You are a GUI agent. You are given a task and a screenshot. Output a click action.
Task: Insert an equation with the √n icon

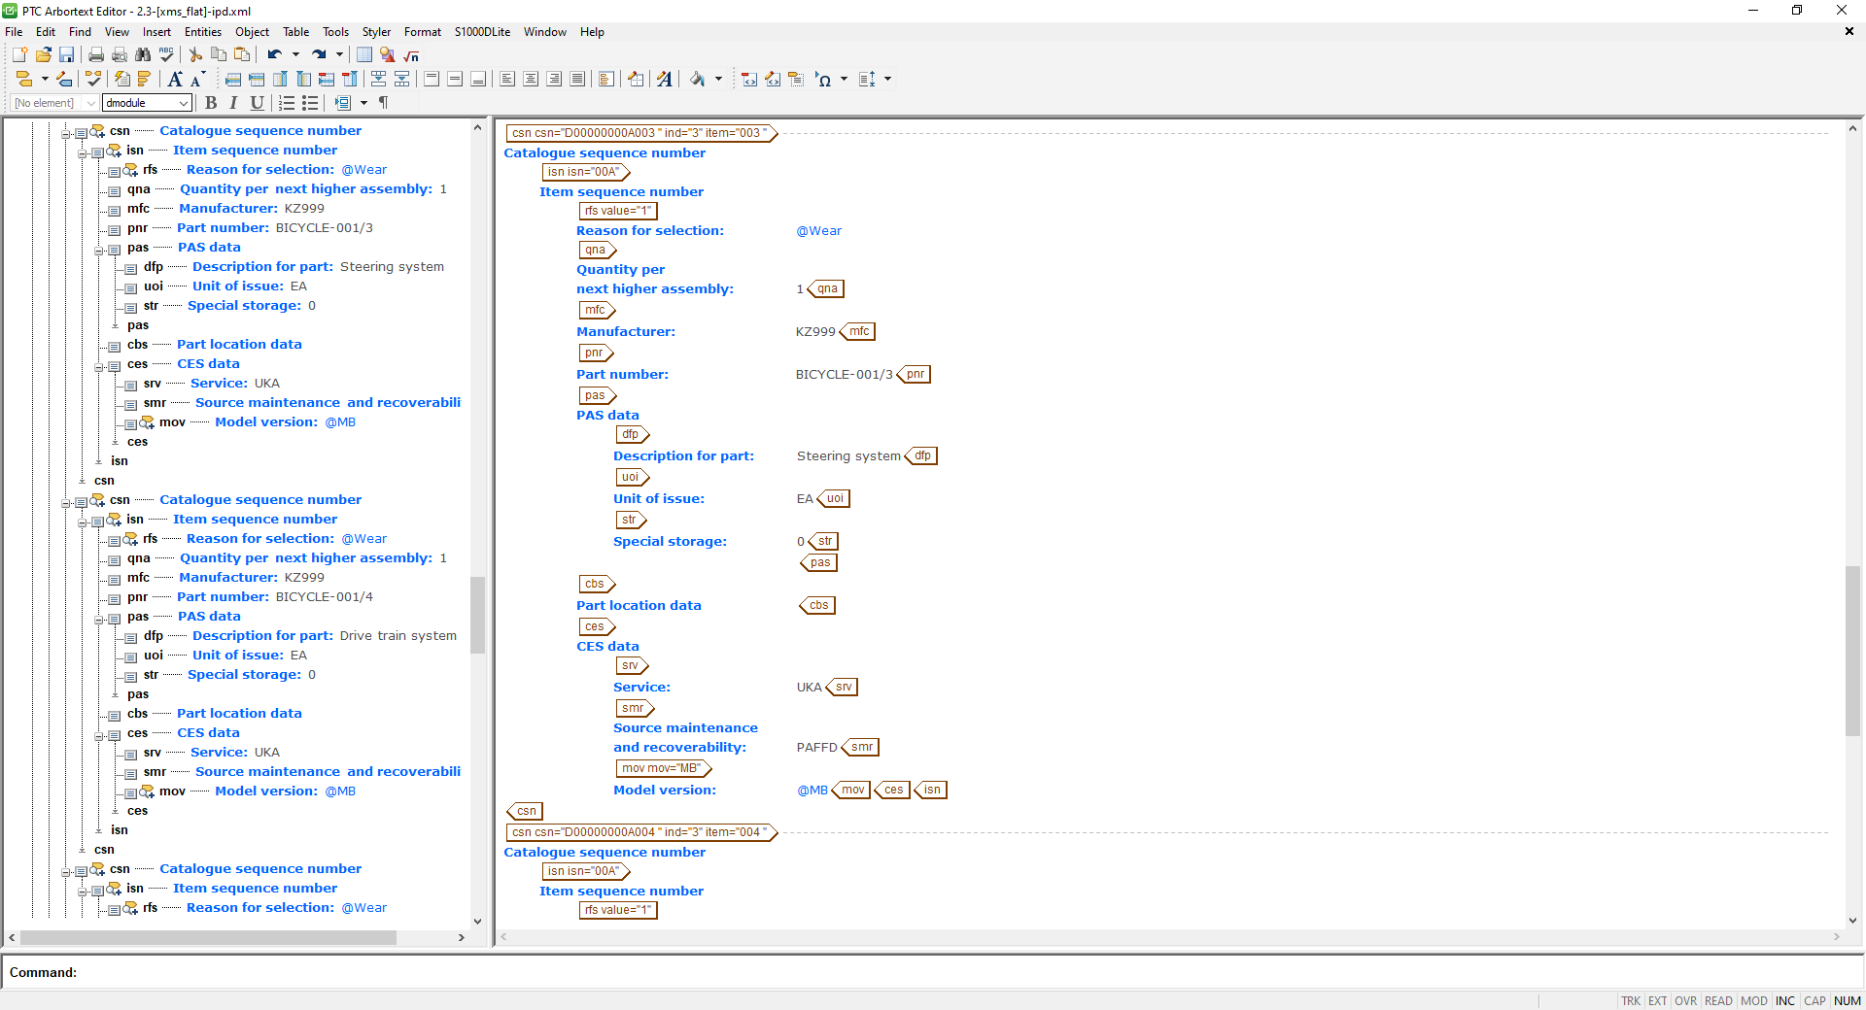(410, 55)
